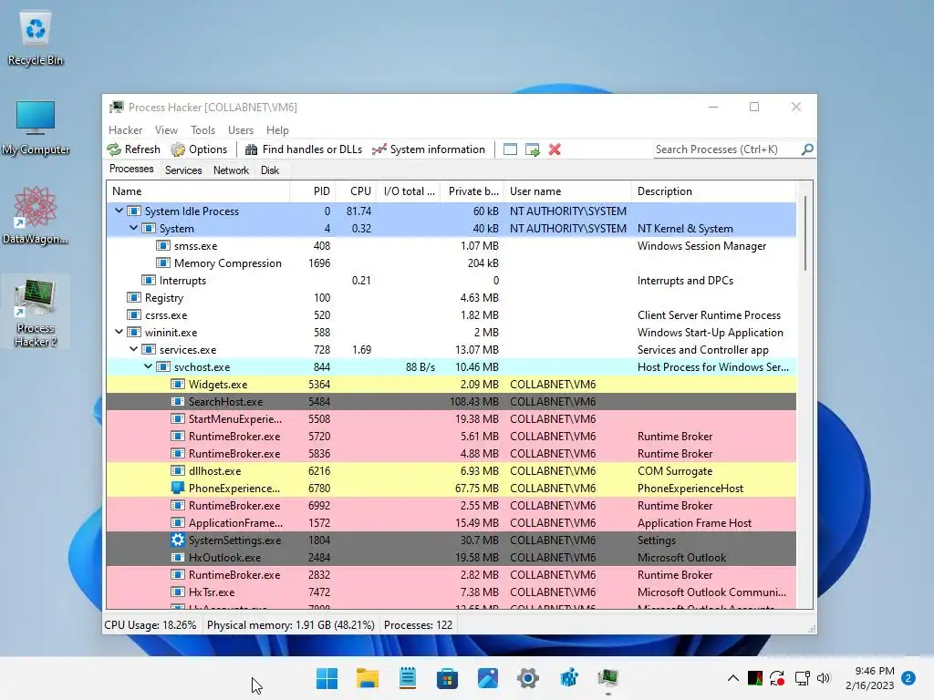The image size is (934, 700).
Task: Collapse System Idle Process tree node
Action: pos(119,211)
